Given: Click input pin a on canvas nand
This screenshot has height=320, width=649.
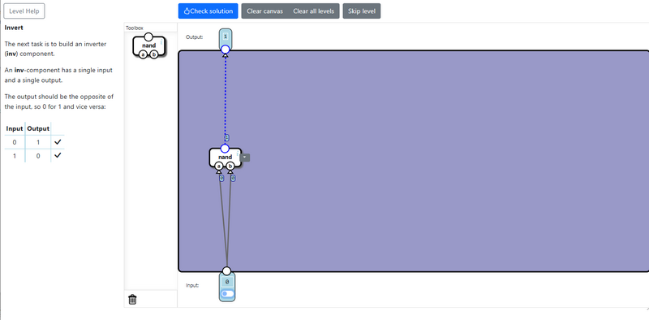Looking at the screenshot, I should pos(219,166).
